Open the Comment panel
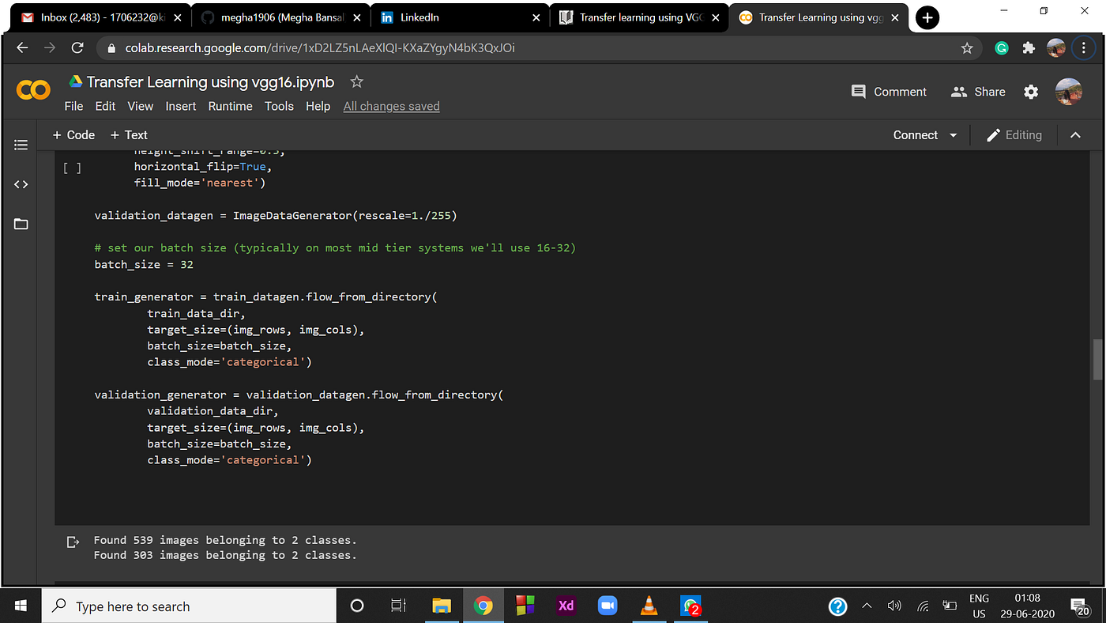 [x=888, y=92]
